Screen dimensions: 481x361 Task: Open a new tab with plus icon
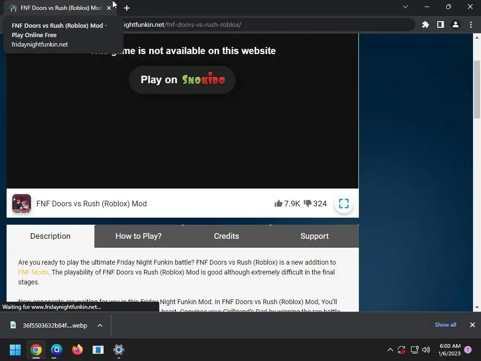[127, 8]
